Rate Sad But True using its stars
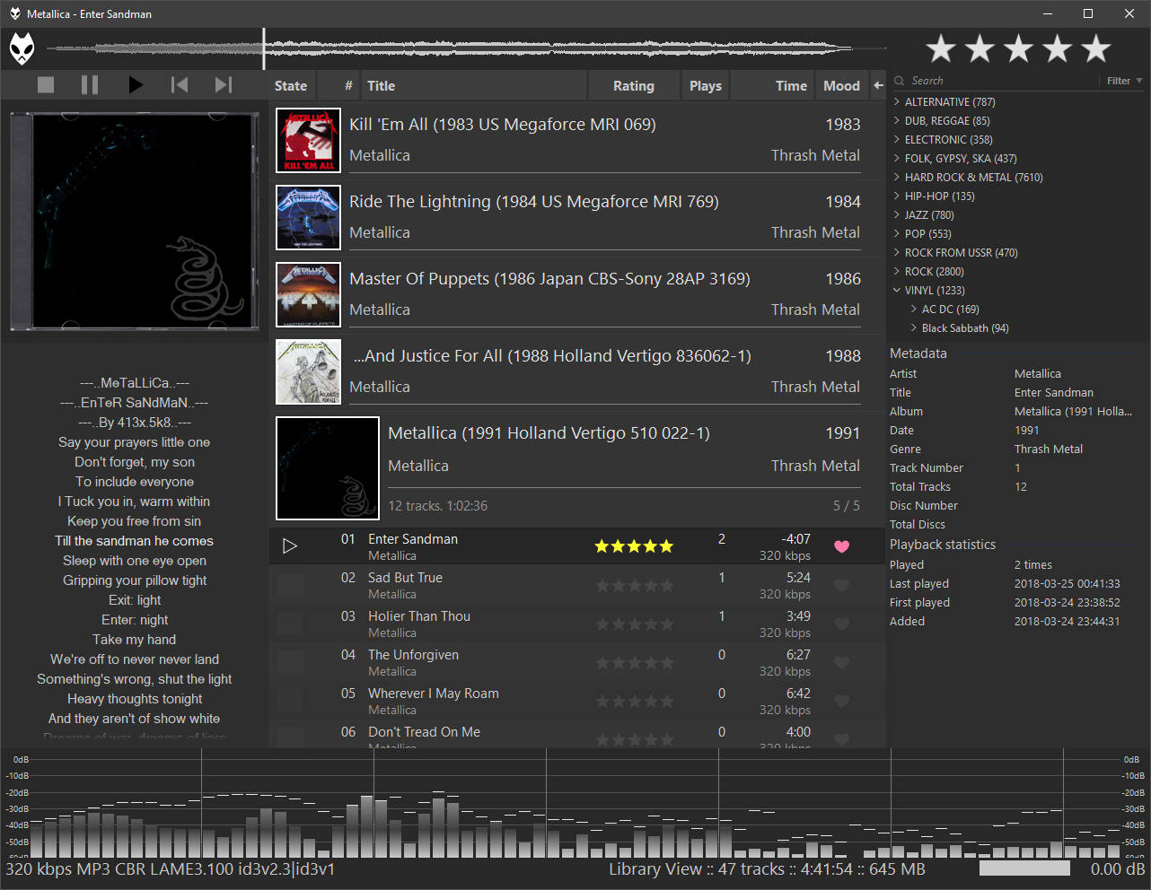This screenshot has height=890, width=1151. (634, 585)
